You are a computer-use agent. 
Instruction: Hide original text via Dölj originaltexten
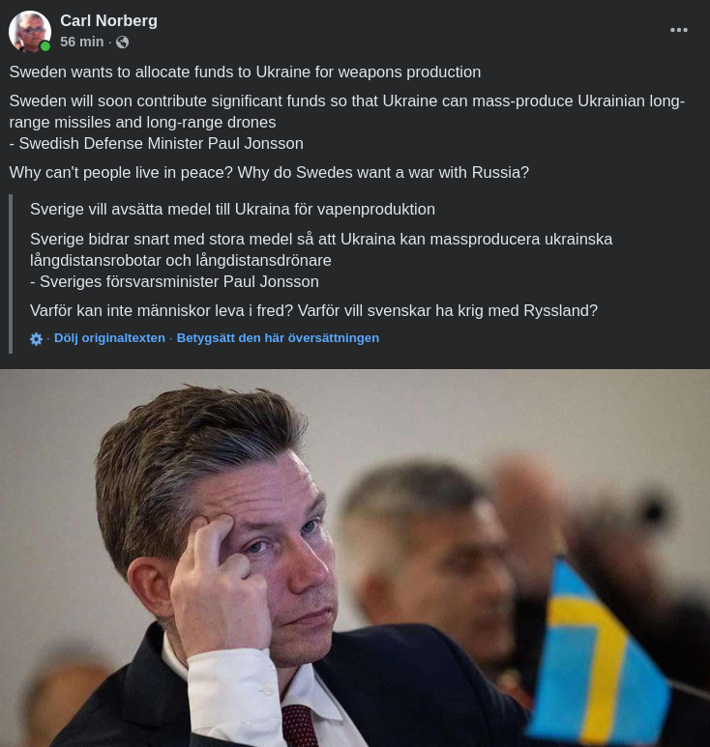(109, 338)
